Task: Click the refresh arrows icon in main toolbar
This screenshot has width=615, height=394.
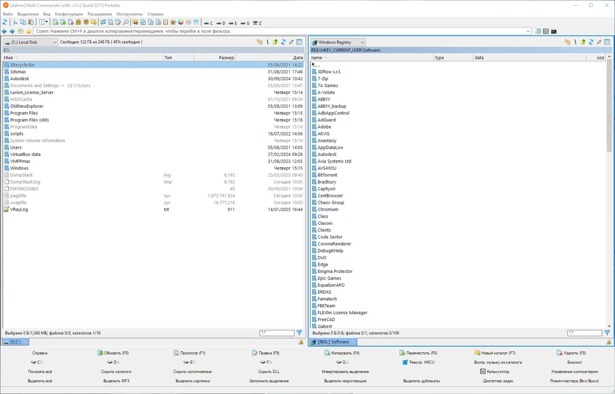Action: point(5,22)
